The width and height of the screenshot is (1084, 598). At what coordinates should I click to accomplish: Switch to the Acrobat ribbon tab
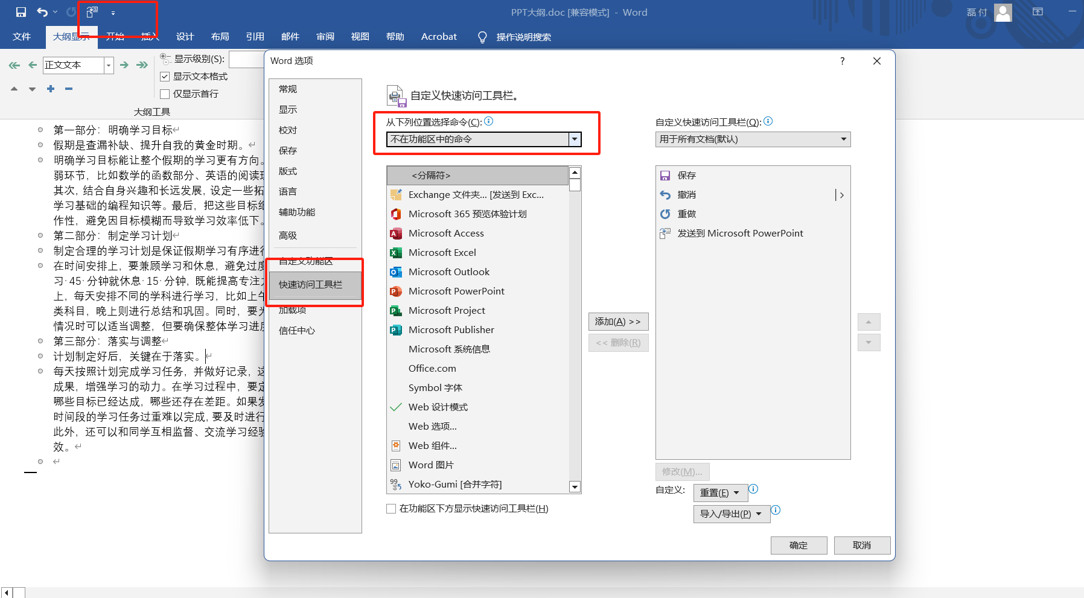[x=439, y=37]
